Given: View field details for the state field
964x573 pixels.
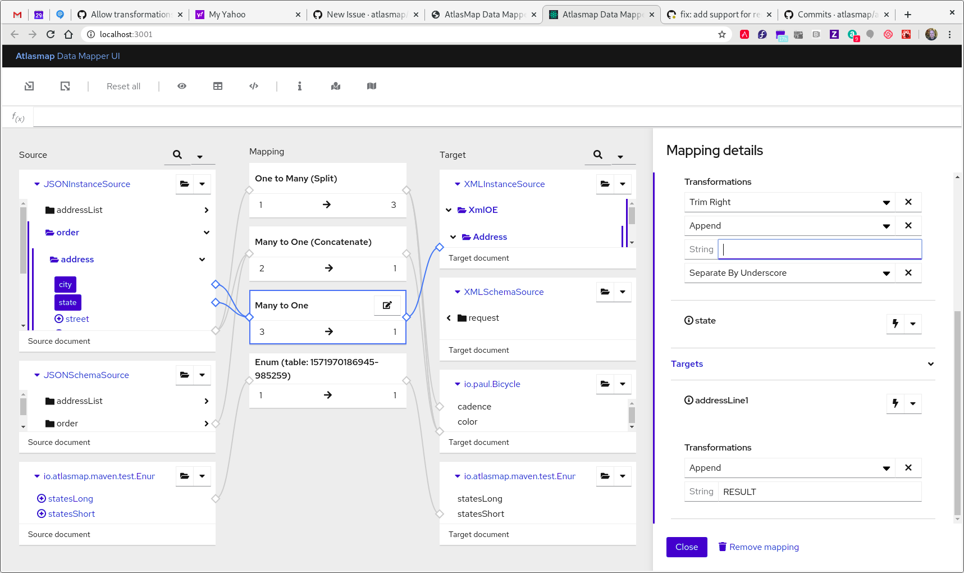Looking at the screenshot, I should click(x=688, y=320).
